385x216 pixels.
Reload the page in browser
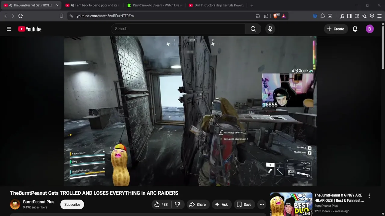coord(20,16)
